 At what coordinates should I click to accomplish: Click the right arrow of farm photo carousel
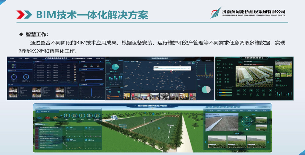point(268,142)
